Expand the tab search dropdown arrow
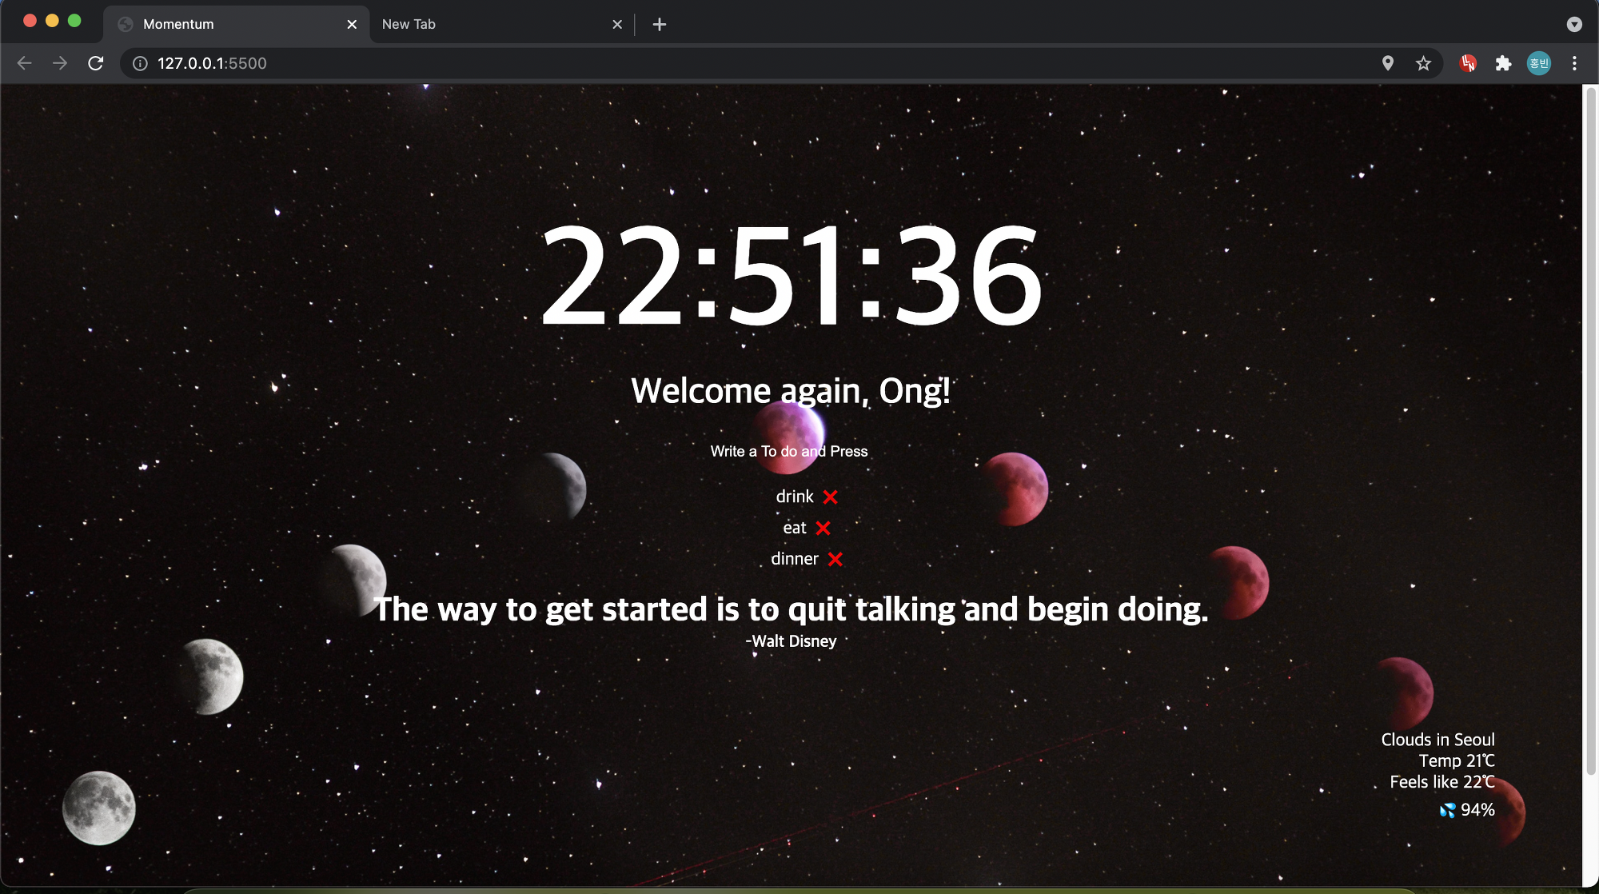The height and width of the screenshot is (894, 1599). click(x=1574, y=24)
